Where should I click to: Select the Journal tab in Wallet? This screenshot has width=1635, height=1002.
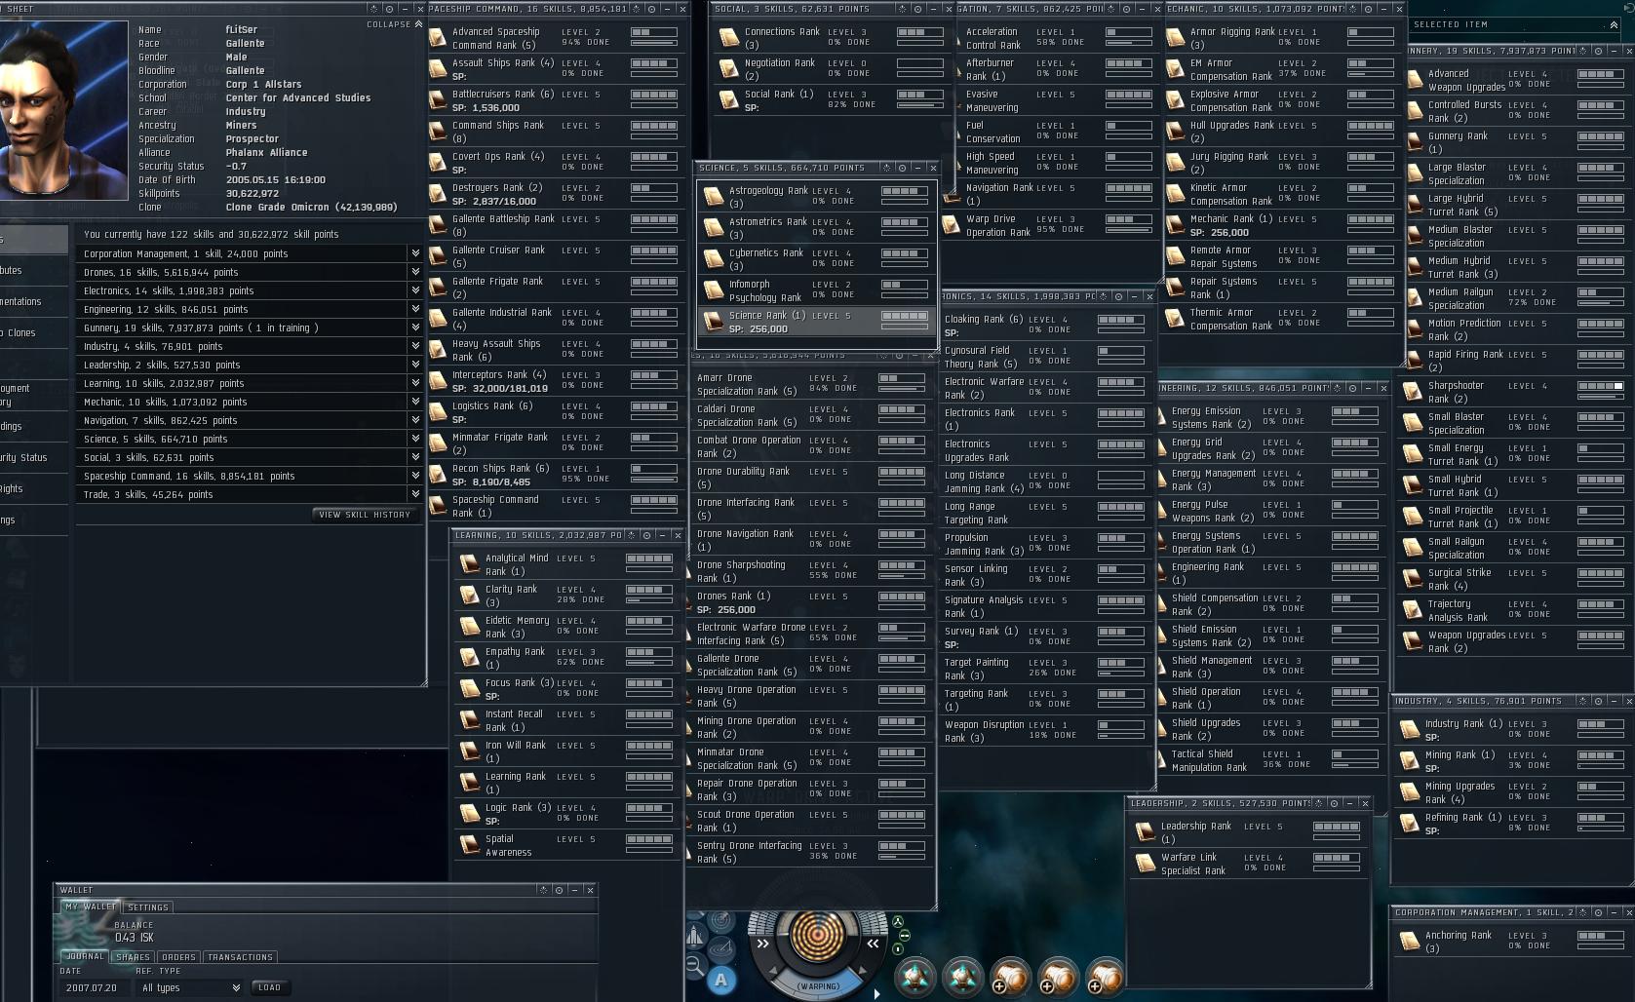point(85,956)
